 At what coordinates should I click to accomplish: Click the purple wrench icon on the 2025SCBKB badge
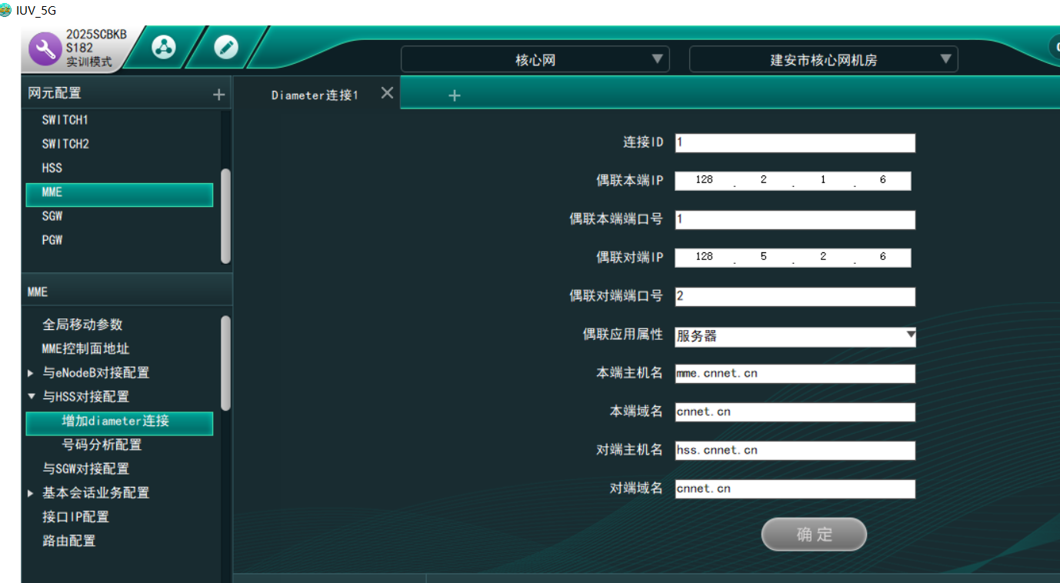pyautogui.click(x=45, y=48)
